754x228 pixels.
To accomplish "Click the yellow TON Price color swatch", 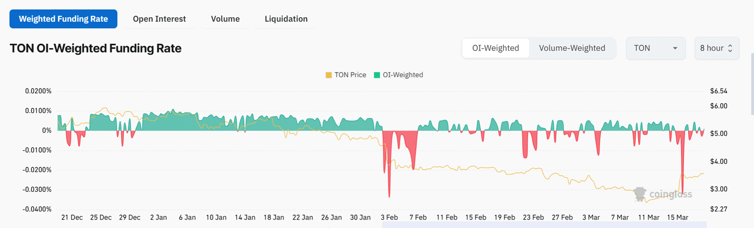I will (x=329, y=75).
